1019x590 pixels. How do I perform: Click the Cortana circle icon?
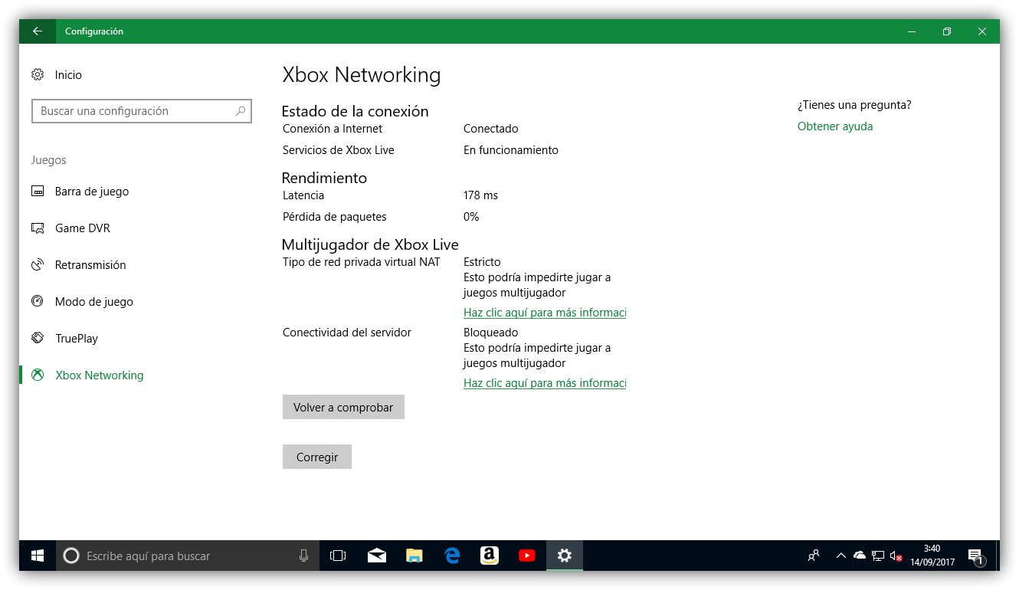tap(71, 556)
